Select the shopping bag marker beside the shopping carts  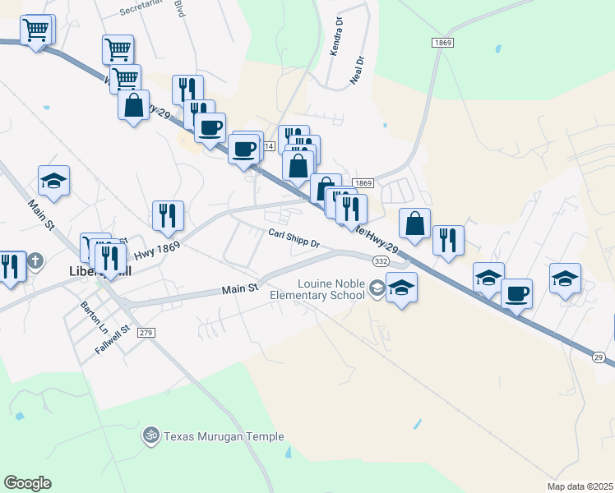[133, 106]
